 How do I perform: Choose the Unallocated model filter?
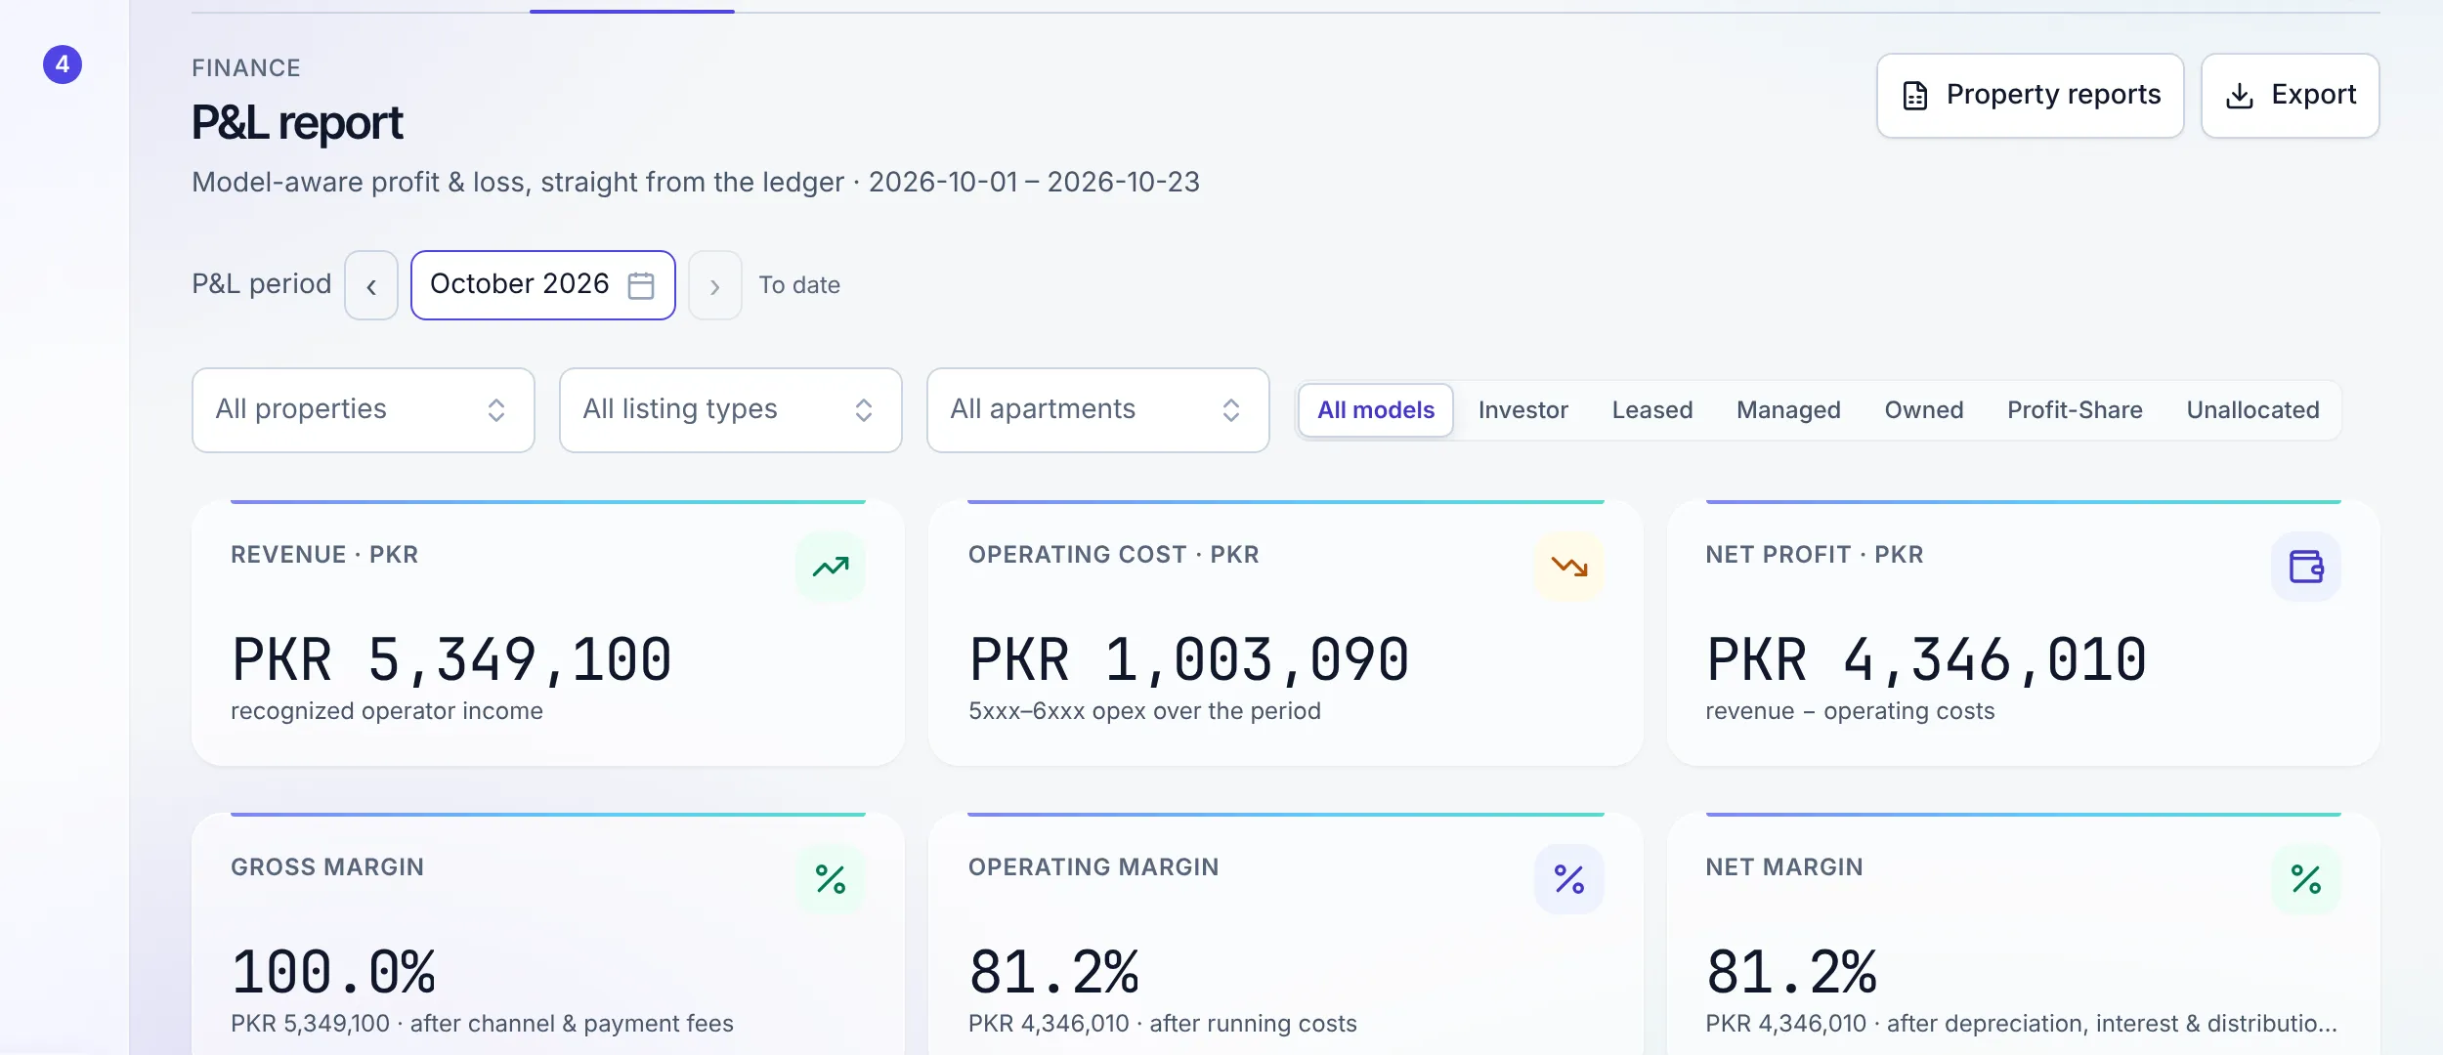[2252, 410]
